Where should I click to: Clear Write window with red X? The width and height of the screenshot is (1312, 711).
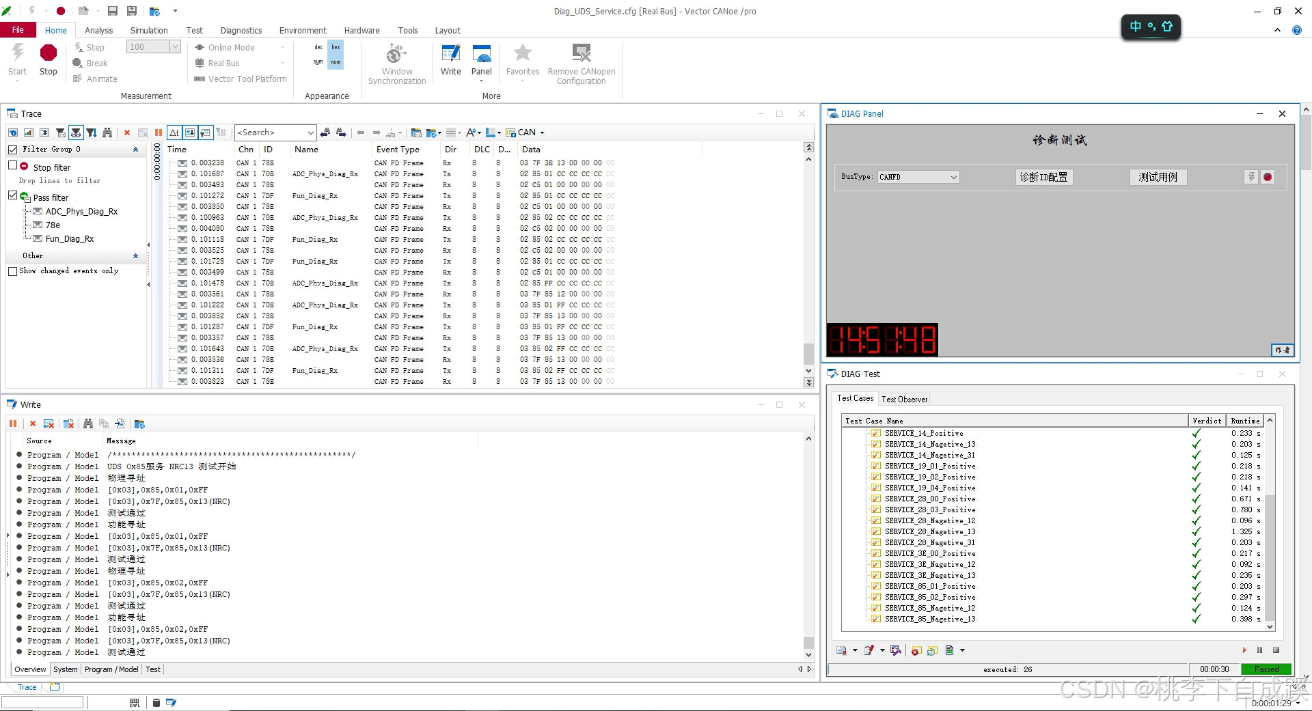pyautogui.click(x=33, y=424)
